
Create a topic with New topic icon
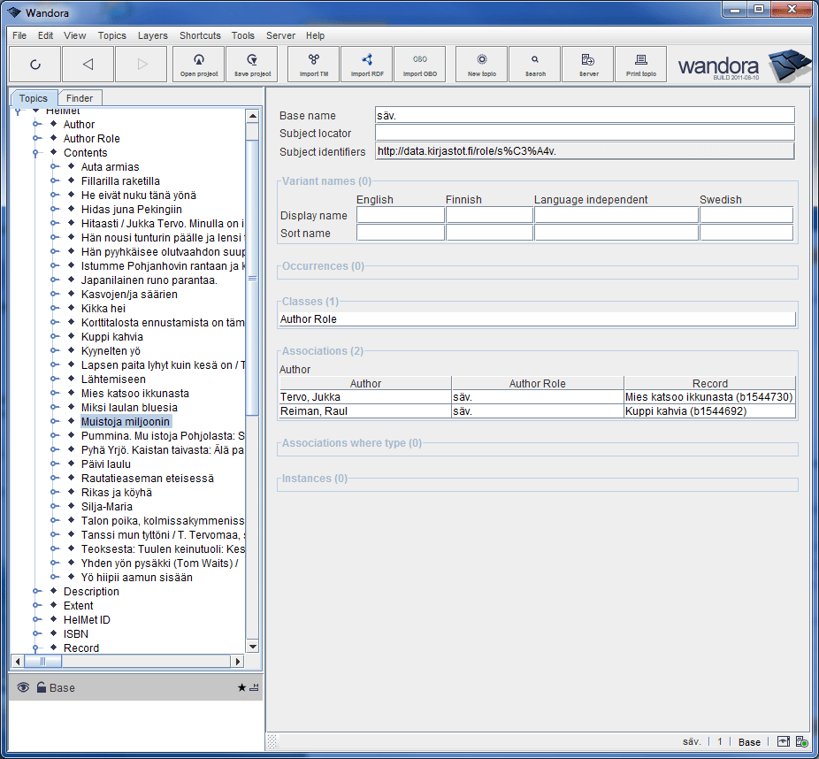coord(482,64)
